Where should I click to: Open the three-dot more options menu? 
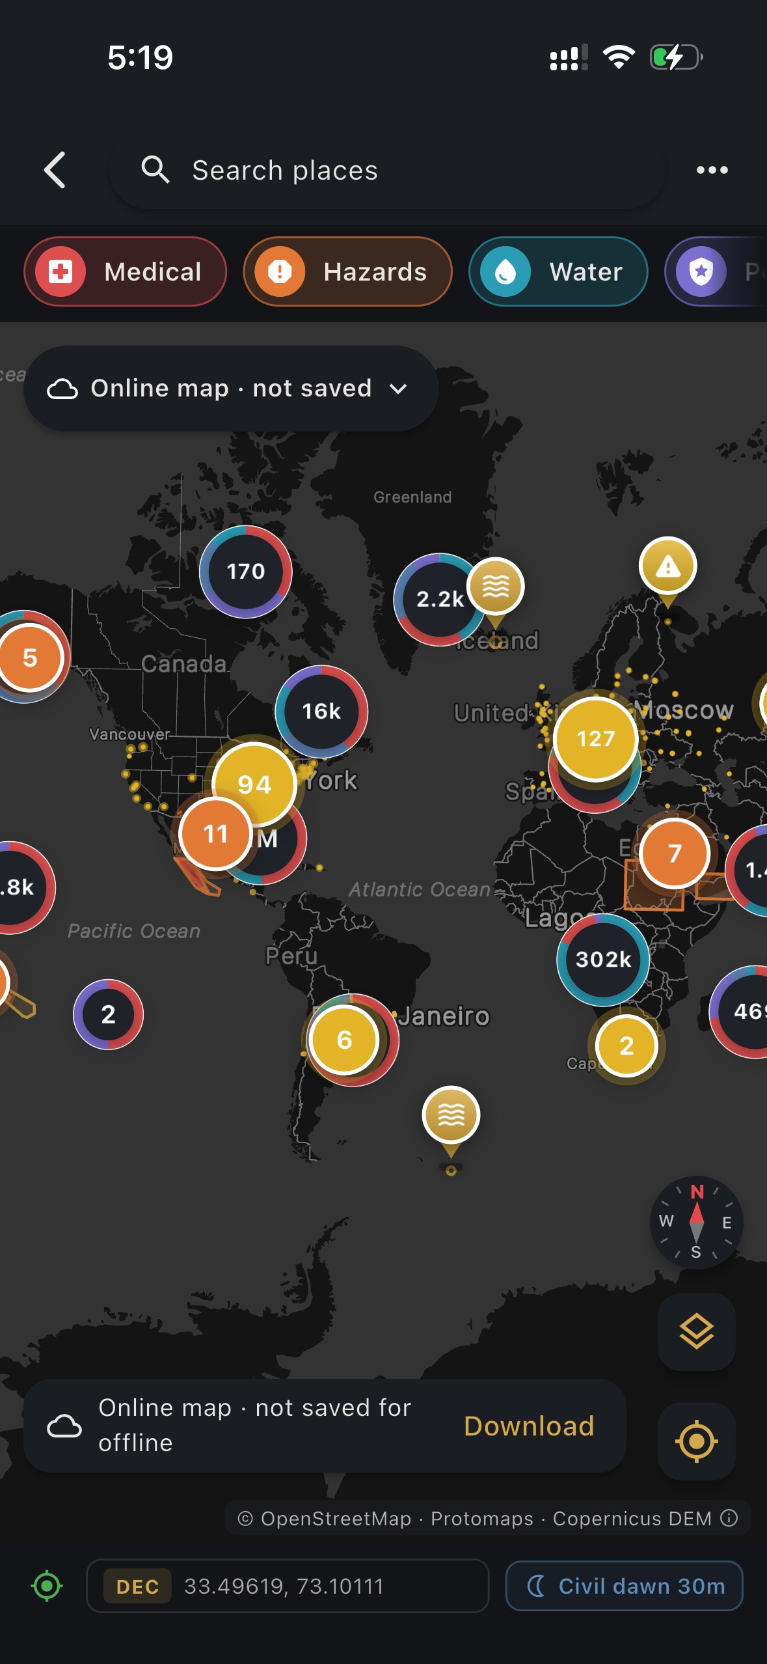click(x=712, y=170)
